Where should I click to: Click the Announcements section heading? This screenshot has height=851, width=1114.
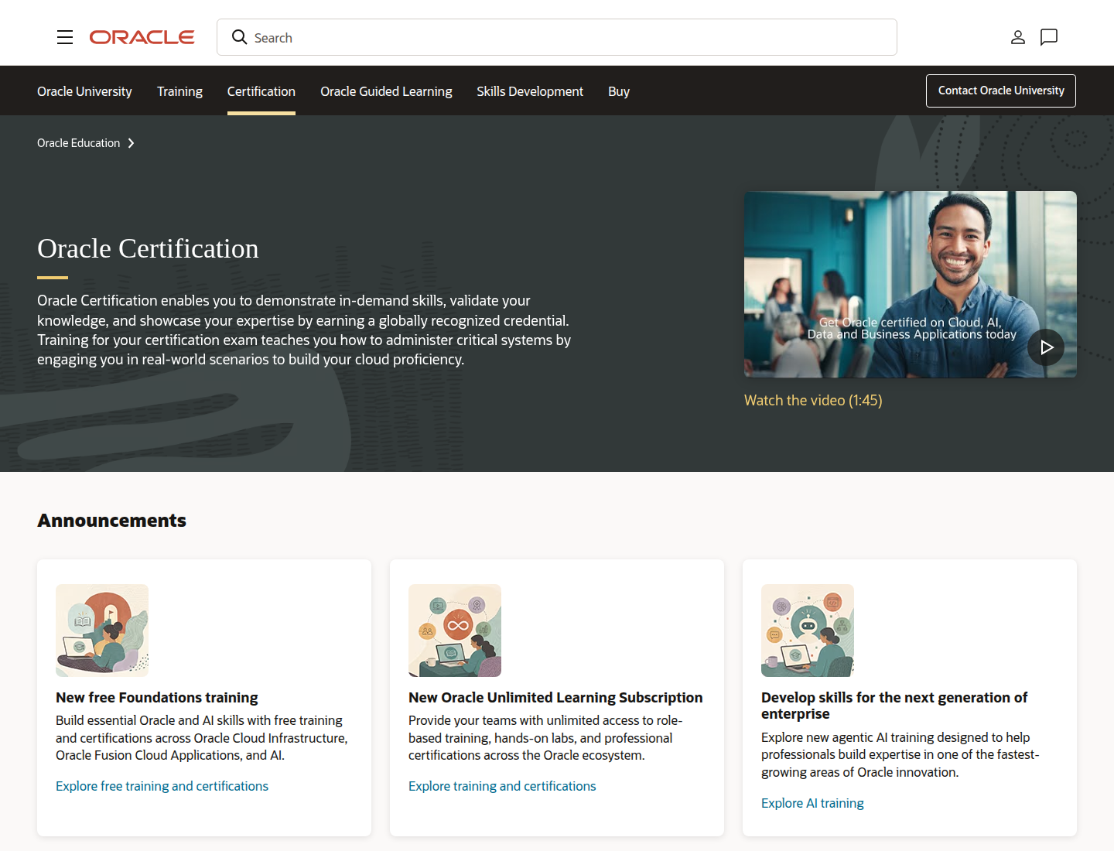(x=112, y=521)
